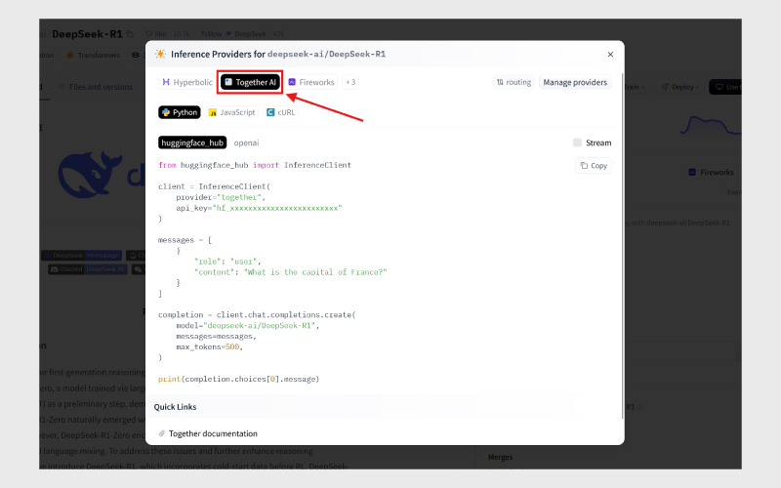Screen dimensions: 781x488
Task: Select the Python language icon tab
Action: (x=180, y=113)
